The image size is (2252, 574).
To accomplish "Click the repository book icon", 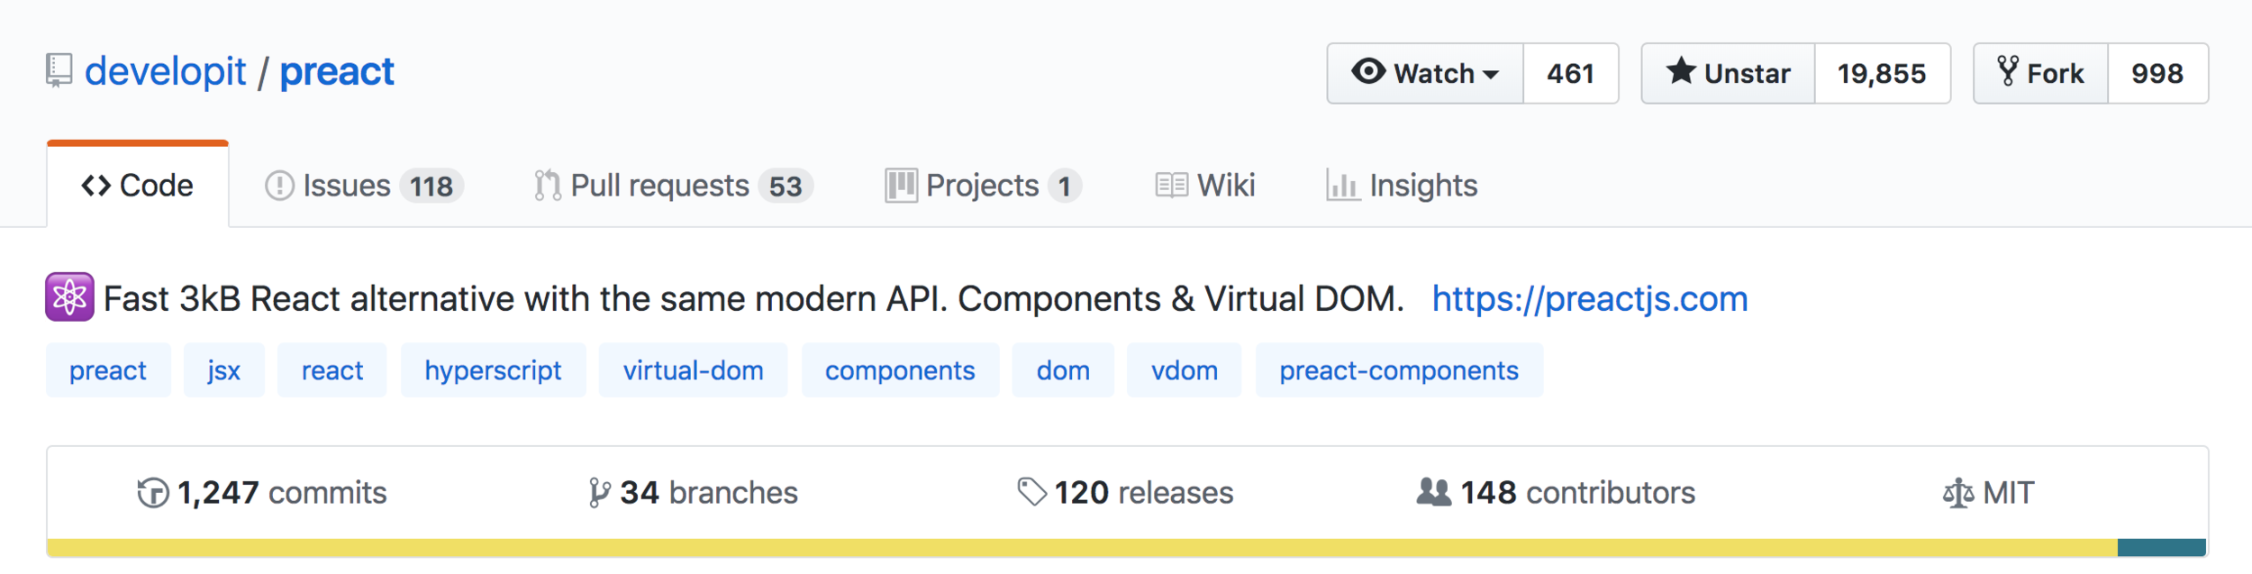I will (x=59, y=71).
